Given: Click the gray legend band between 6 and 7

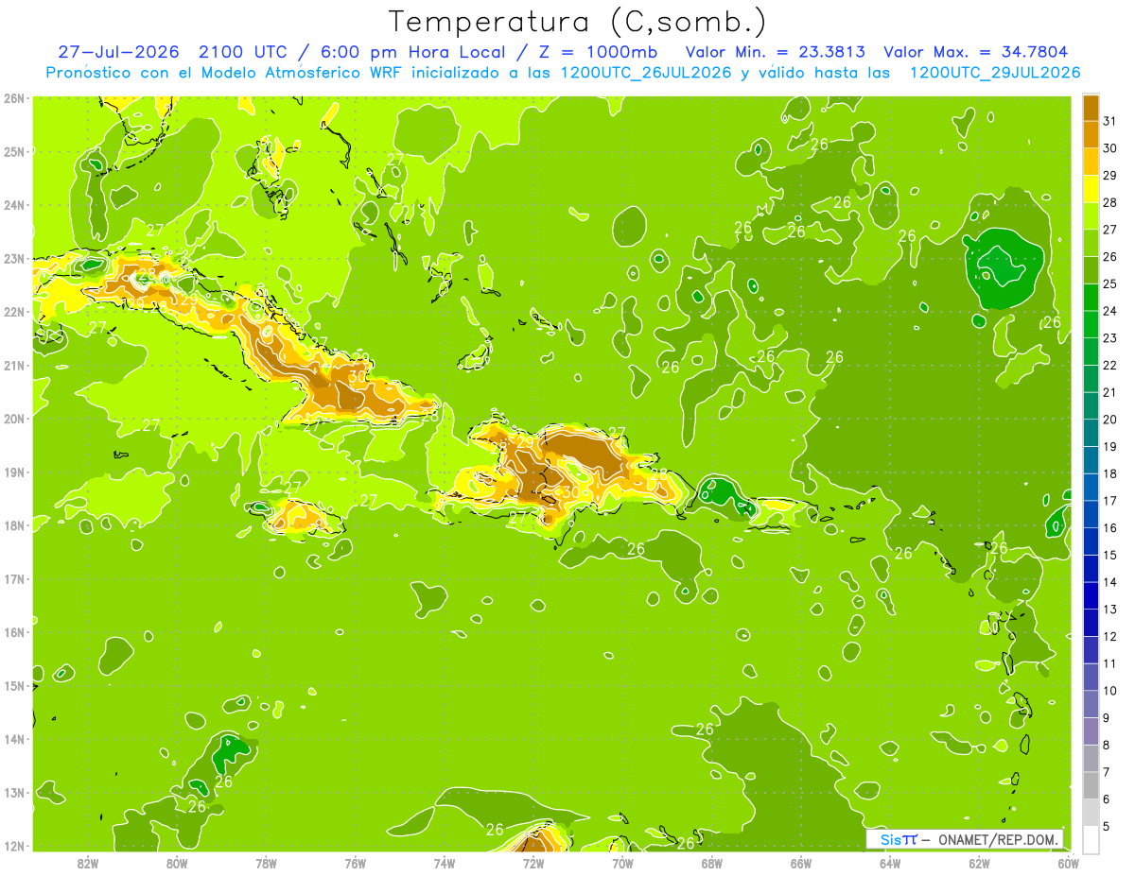Looking at the screenshot, I should (x=1091, y=785).
